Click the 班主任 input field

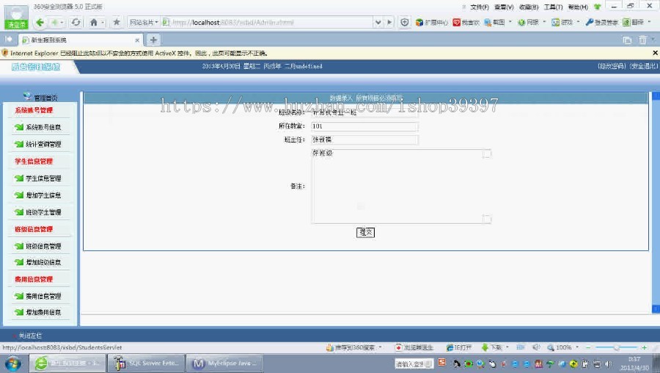coord(364,140)
